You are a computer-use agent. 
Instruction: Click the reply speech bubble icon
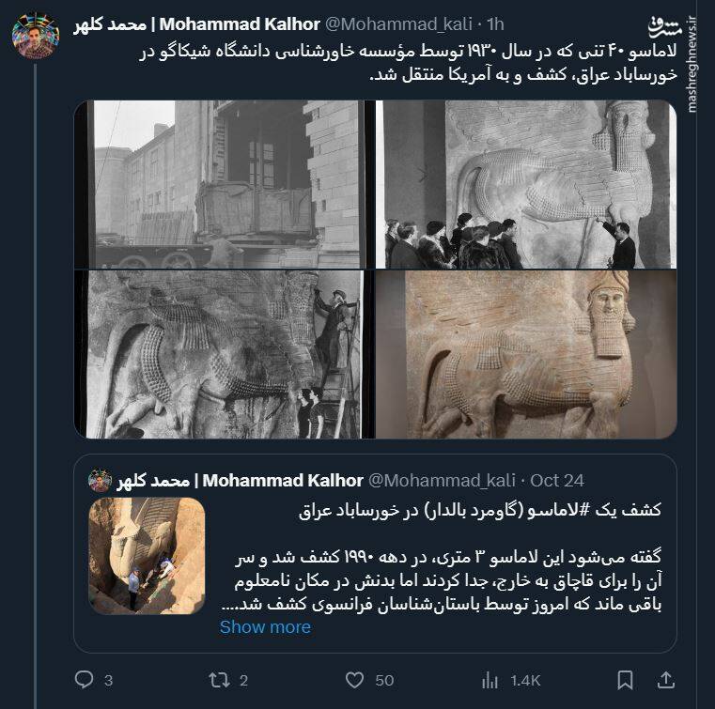pyautogui.click(x=84, y=679)
